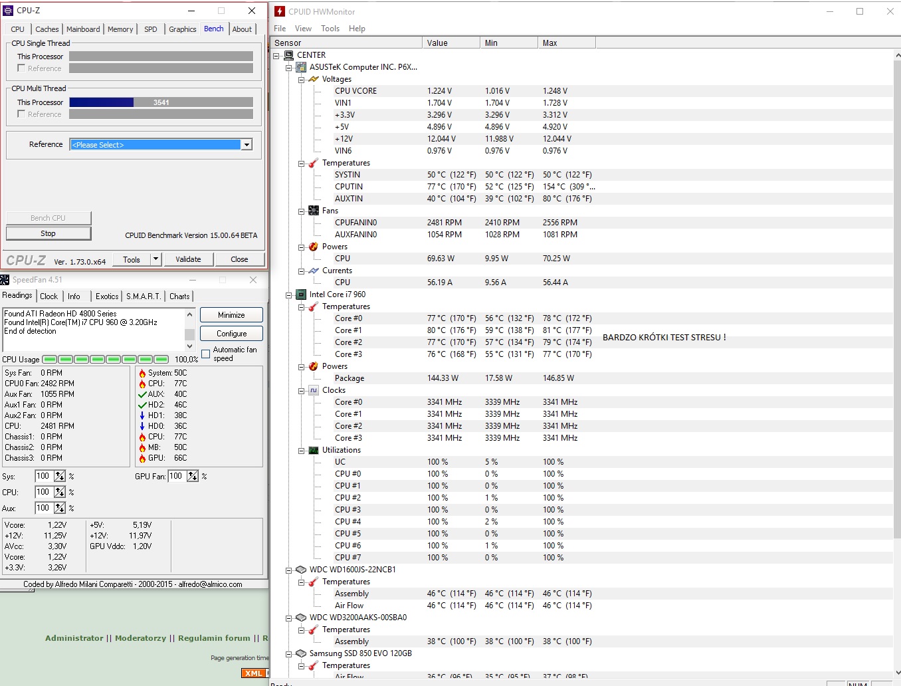Screen dimensions: 901x686
Task: Click the blue arrow icon next to HD0 36C
Action: pos(142,426)
